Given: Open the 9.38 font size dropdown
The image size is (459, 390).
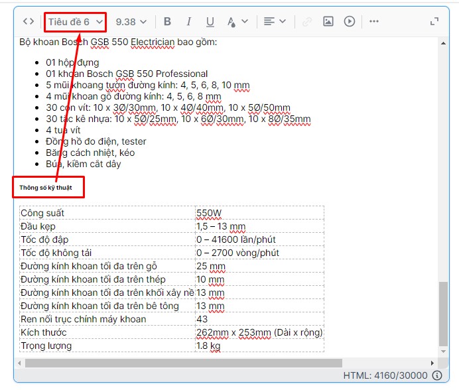Looking at the screenshot, I should [x=131, y=22].
